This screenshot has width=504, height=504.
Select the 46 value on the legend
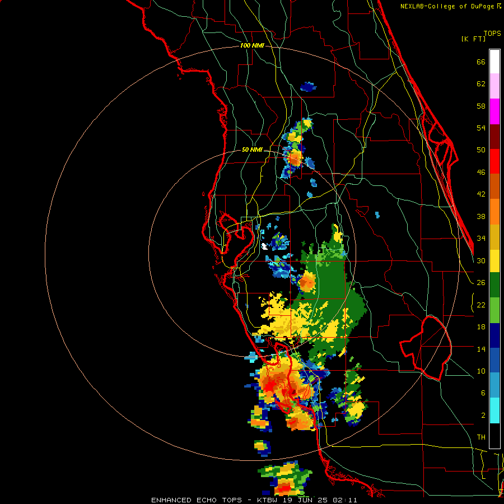tap(481, 172)
